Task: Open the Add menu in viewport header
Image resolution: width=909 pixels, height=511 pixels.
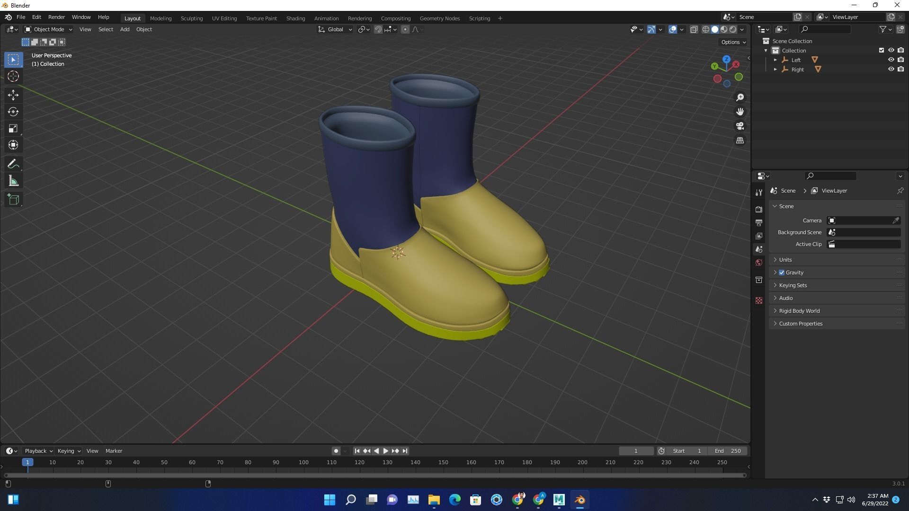Action: click(125, 29)
